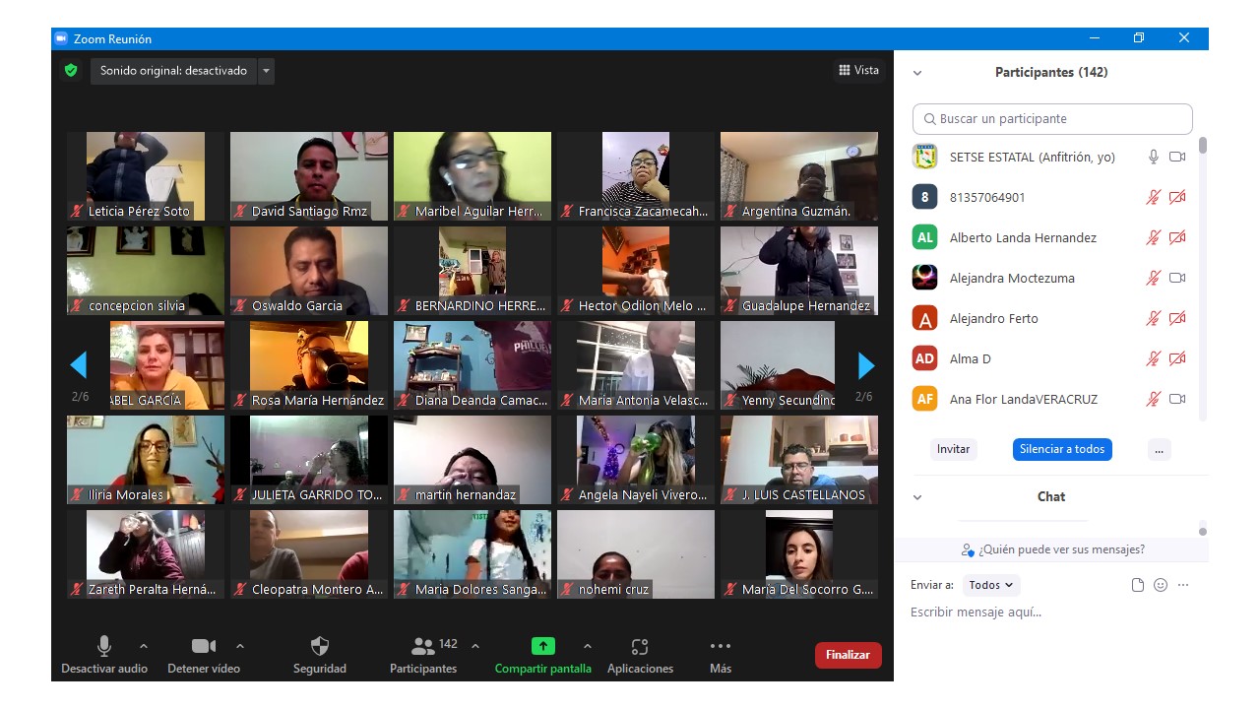This screenshot has height=709, width=1260.
Task: Select J. LUIS CASTELLANOS video tile
Action: (799, 460)
